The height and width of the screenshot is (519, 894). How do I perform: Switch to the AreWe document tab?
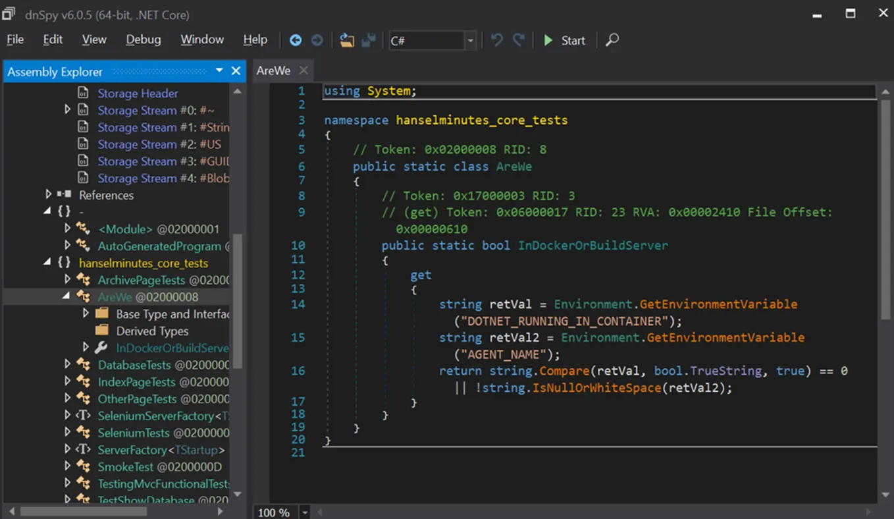click(273, 70)
